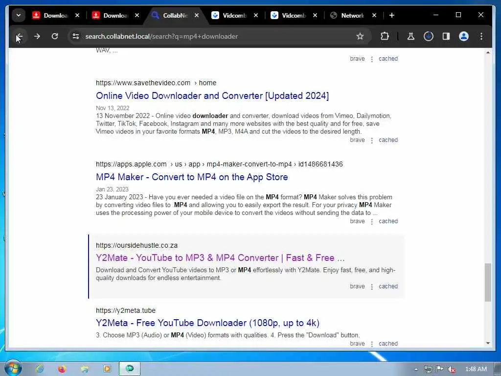Toggle the browser side panel icon
The image size is (501, 376).
click(446, 36)
